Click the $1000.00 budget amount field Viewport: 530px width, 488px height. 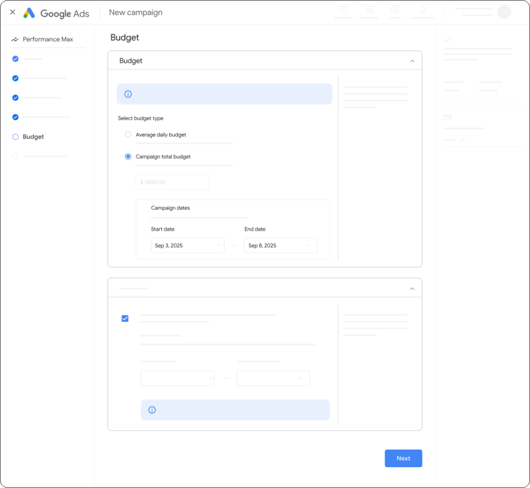point(172,182)
